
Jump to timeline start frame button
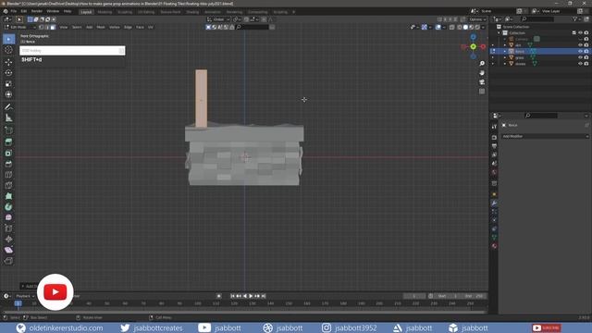tap(232, 296)
